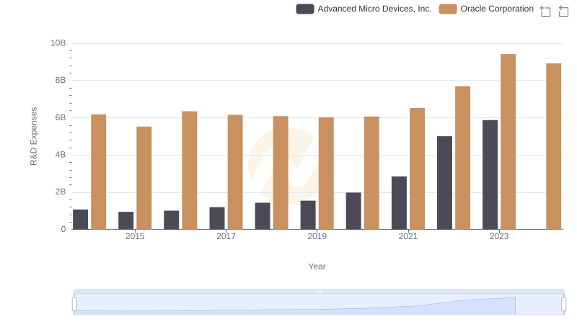The height and width of the screenshot is (332, 577).
Task: Select the AMD bar for 2016
Action: point(172,220)
